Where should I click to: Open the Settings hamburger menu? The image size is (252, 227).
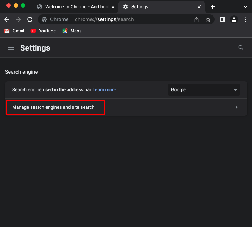[11, 48]
